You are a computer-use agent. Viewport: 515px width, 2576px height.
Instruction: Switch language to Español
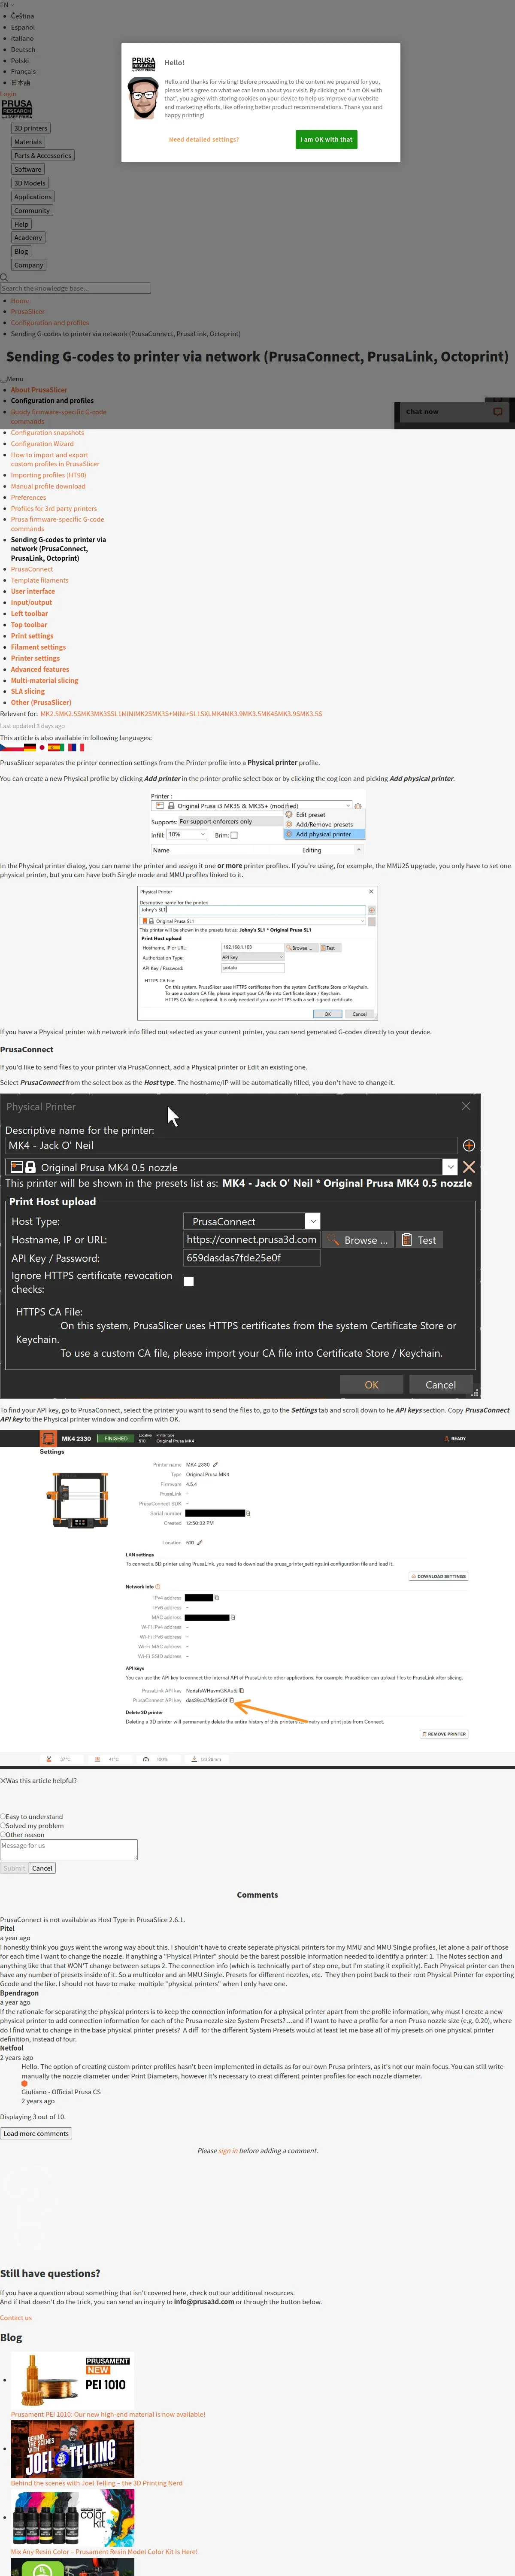coord(23,27)
